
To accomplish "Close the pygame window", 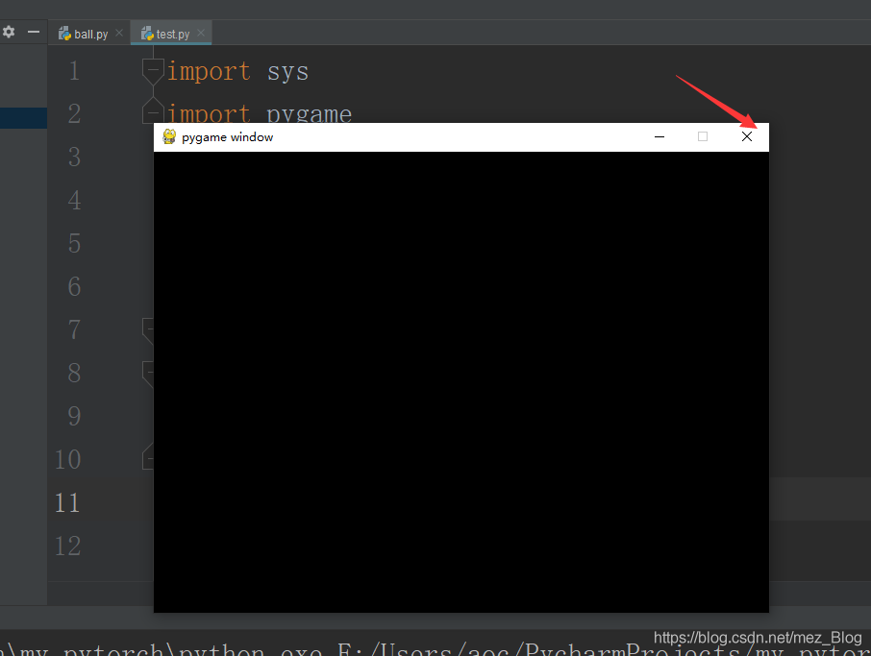I will [x=747, y=136].
